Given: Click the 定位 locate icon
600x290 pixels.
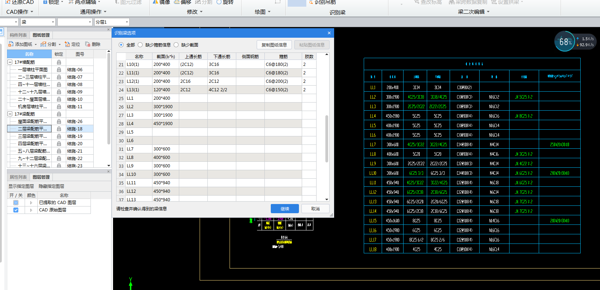Looking at the screenshot, I should coord(67,44).
